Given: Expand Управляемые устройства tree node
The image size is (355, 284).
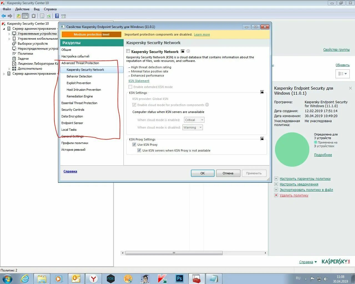Looking at the screenshot, I should click(x=9, y=34).
